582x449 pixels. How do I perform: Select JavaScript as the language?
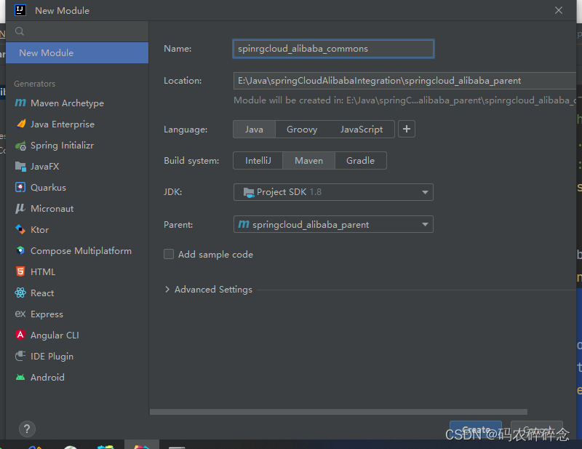pyautogui.click(x=361, y=130)
